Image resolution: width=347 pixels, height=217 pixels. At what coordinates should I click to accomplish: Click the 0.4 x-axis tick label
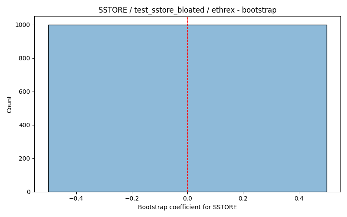[x=299, y=198]
